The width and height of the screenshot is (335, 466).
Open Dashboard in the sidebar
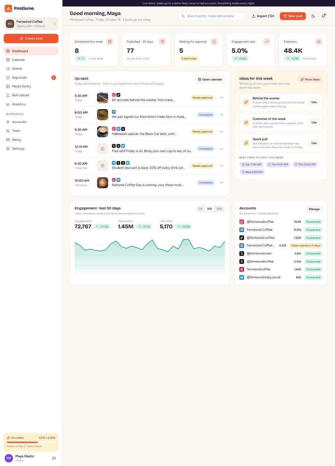click(31, 51)
